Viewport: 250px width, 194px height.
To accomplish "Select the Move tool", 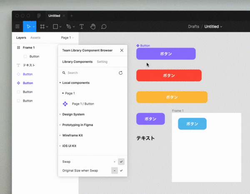I will point(28,27).
